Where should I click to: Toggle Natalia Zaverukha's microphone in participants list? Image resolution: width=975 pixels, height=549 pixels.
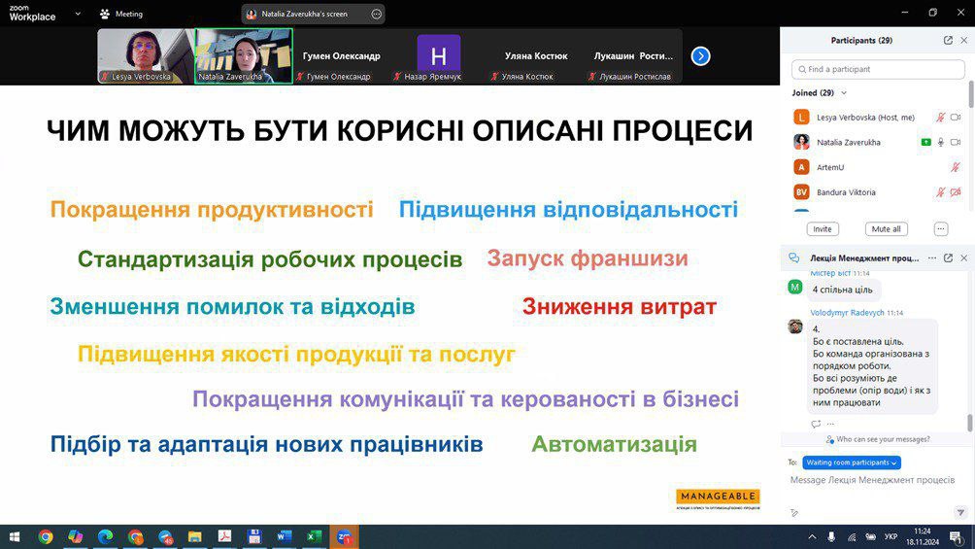pyautogui.click(x=940, y=142)
